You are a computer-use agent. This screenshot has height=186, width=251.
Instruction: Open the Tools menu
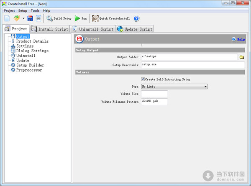point(35,10)
